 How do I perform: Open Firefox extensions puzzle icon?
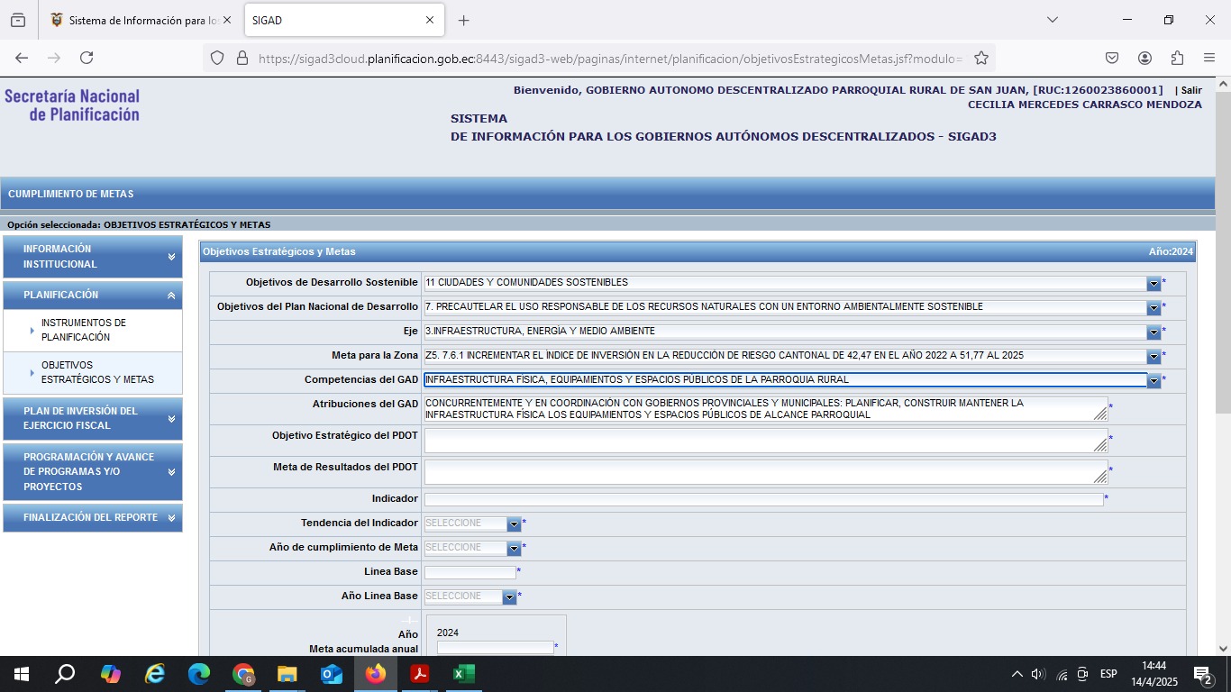1177,58
